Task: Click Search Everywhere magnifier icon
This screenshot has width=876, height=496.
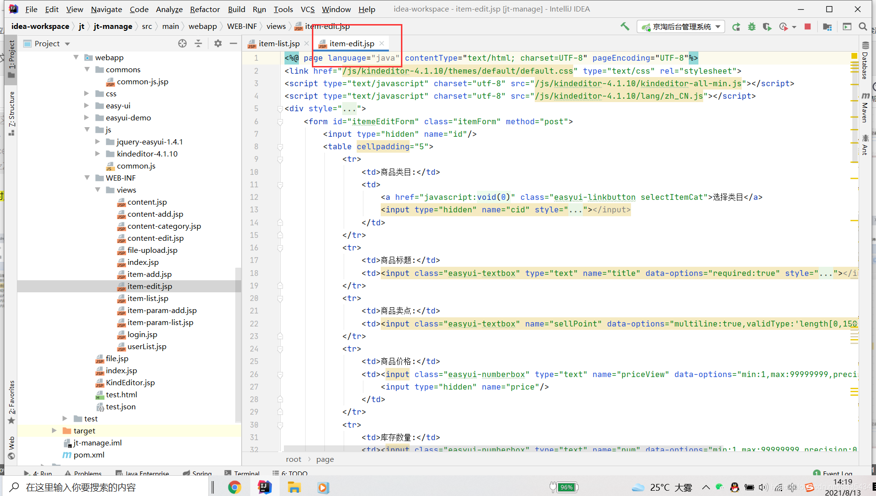Action: 863,26
